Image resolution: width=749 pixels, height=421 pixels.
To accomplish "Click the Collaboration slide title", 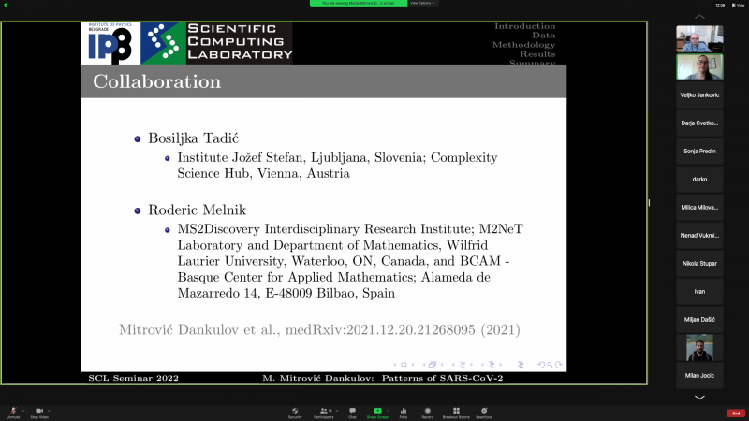I will (156, 81).
